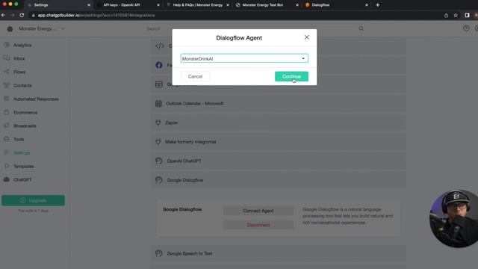Viewport: 478px width, 269px height.
Task: Click the Inbox chat icon
Action: [x=7, y=58]
